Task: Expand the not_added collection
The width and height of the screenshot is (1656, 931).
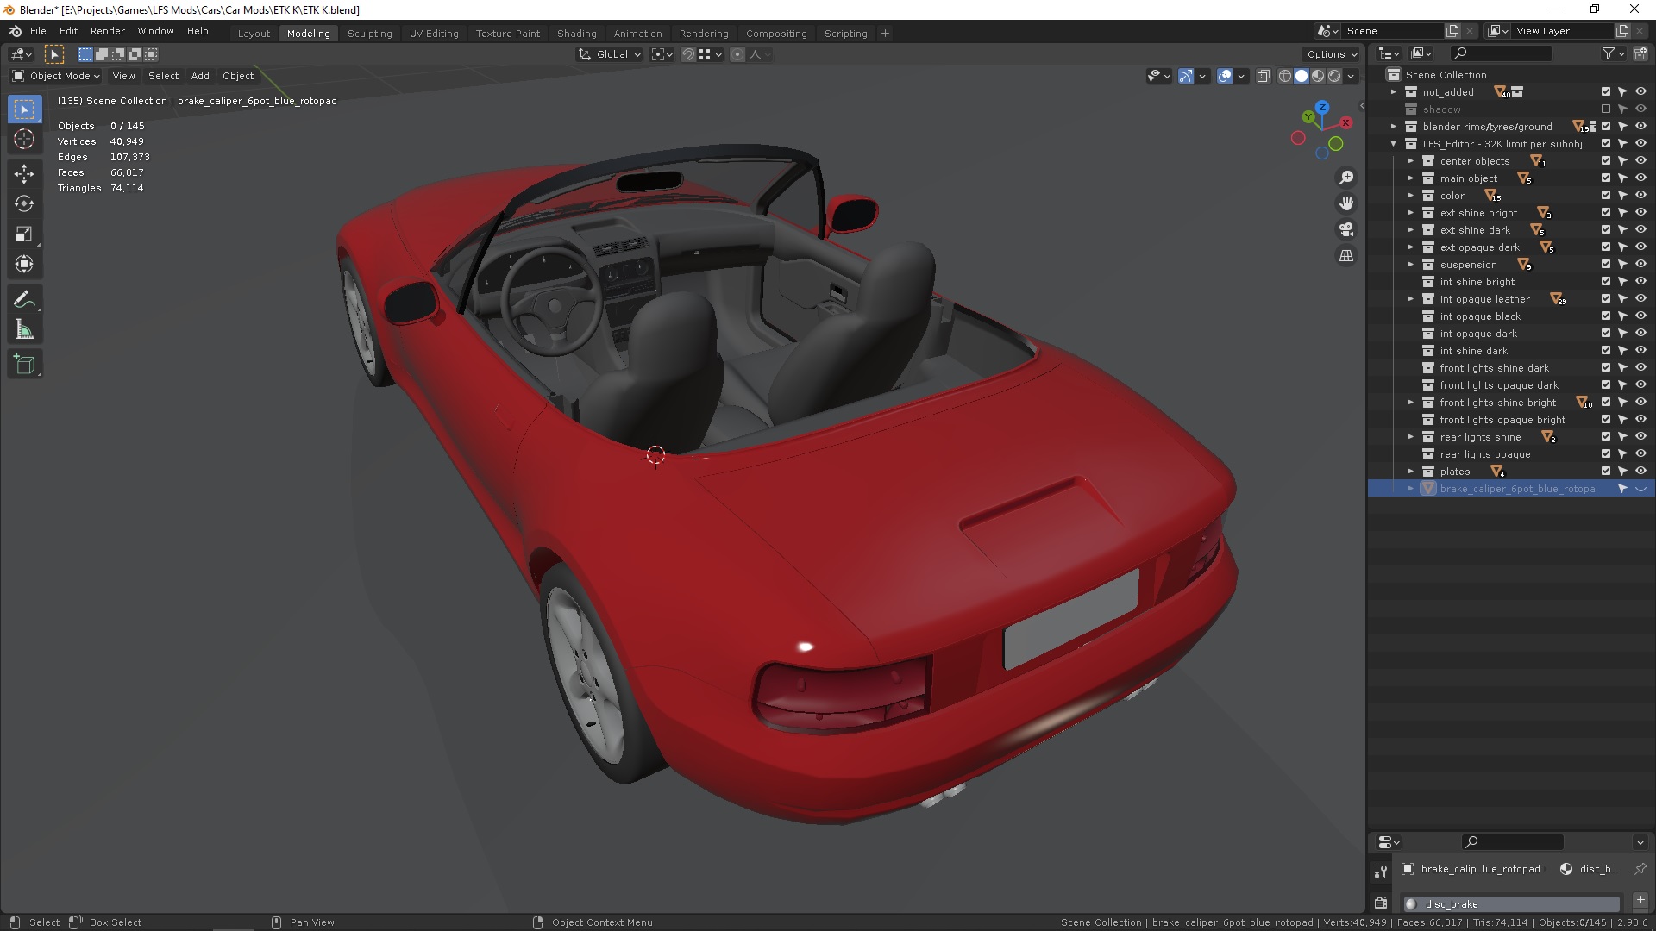Action: (1393, 91)
